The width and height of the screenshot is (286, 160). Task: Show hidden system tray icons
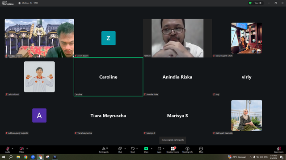point(251,157)
